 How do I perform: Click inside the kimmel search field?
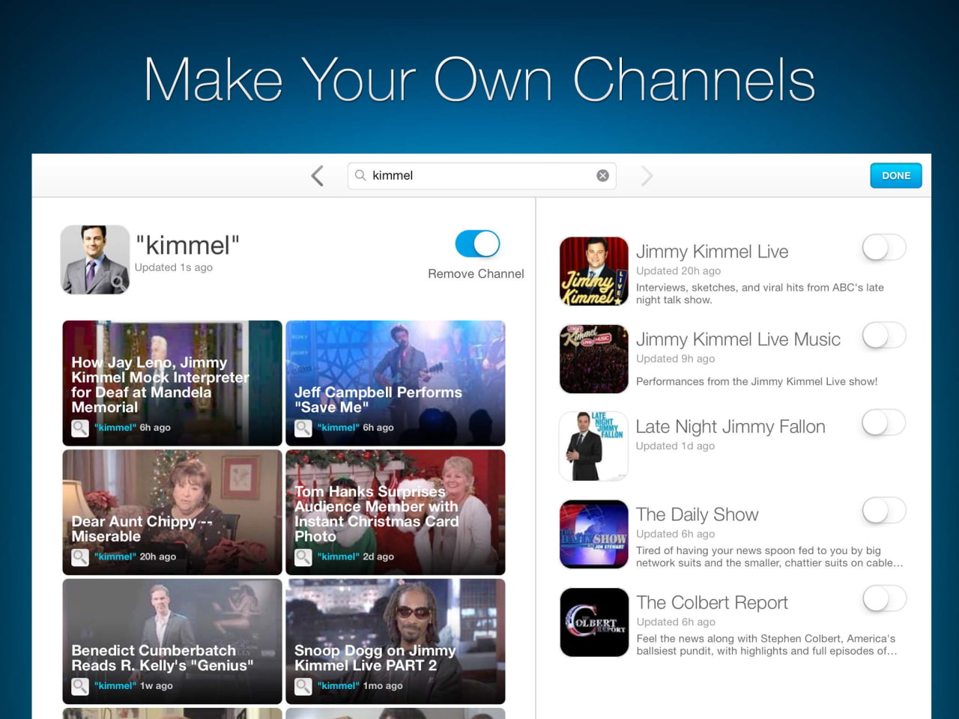[479, 175]
